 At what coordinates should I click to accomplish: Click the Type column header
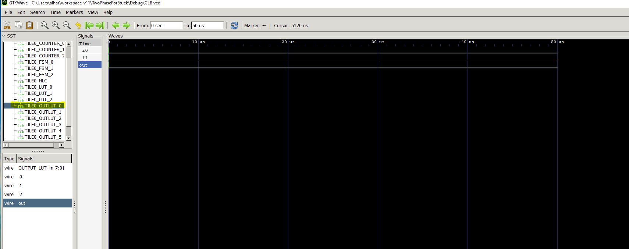(9, 159)
